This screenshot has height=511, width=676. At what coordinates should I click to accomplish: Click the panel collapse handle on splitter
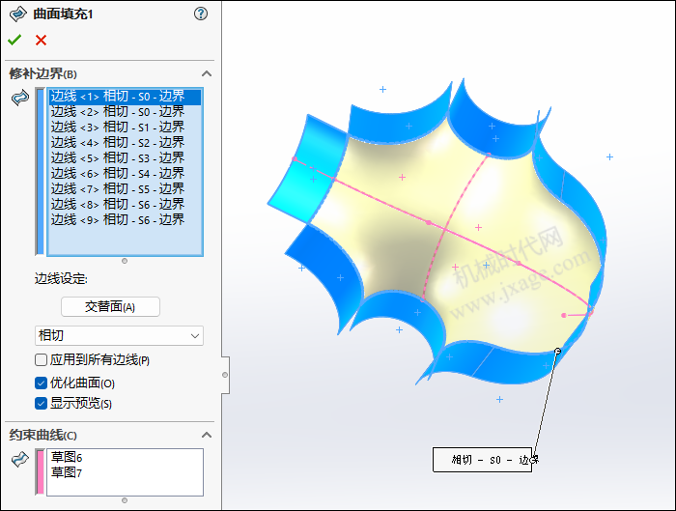225,375
